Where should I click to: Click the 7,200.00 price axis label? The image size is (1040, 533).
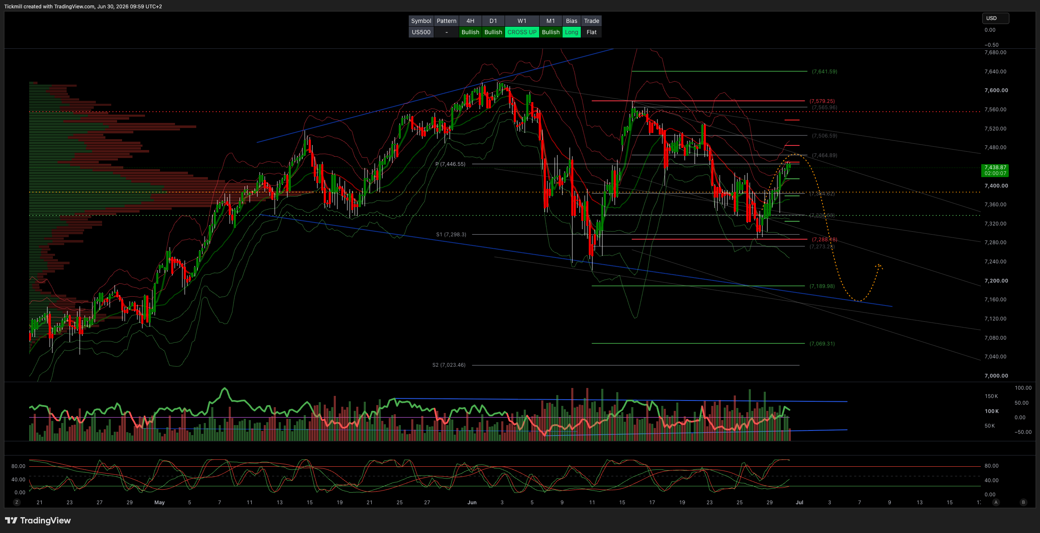click(996, 281)
